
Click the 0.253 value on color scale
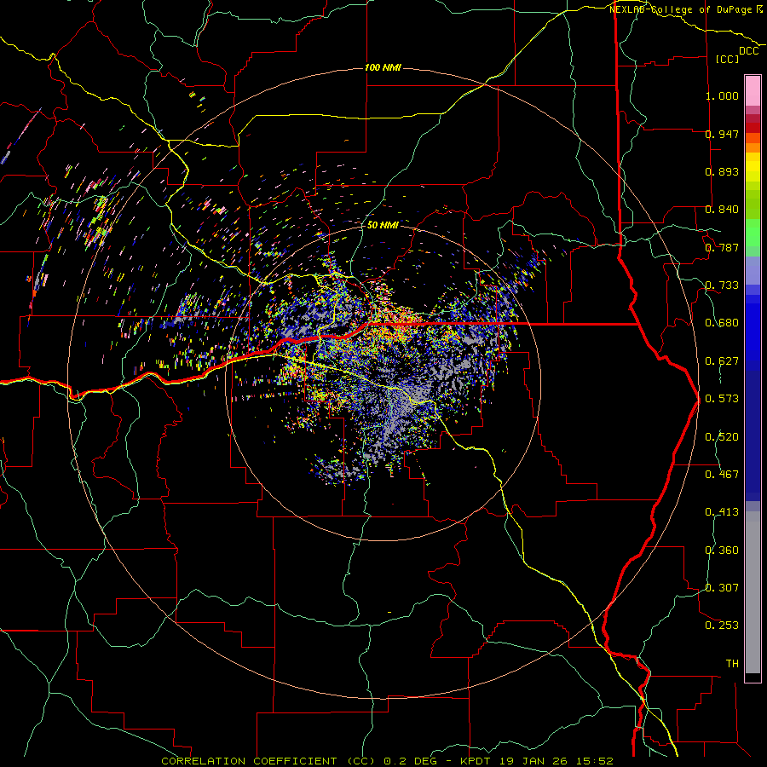point(722,626)
